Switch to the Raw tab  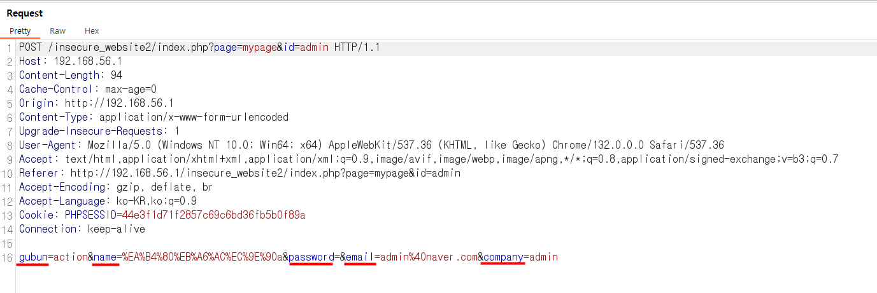click(x=57, y=31)
